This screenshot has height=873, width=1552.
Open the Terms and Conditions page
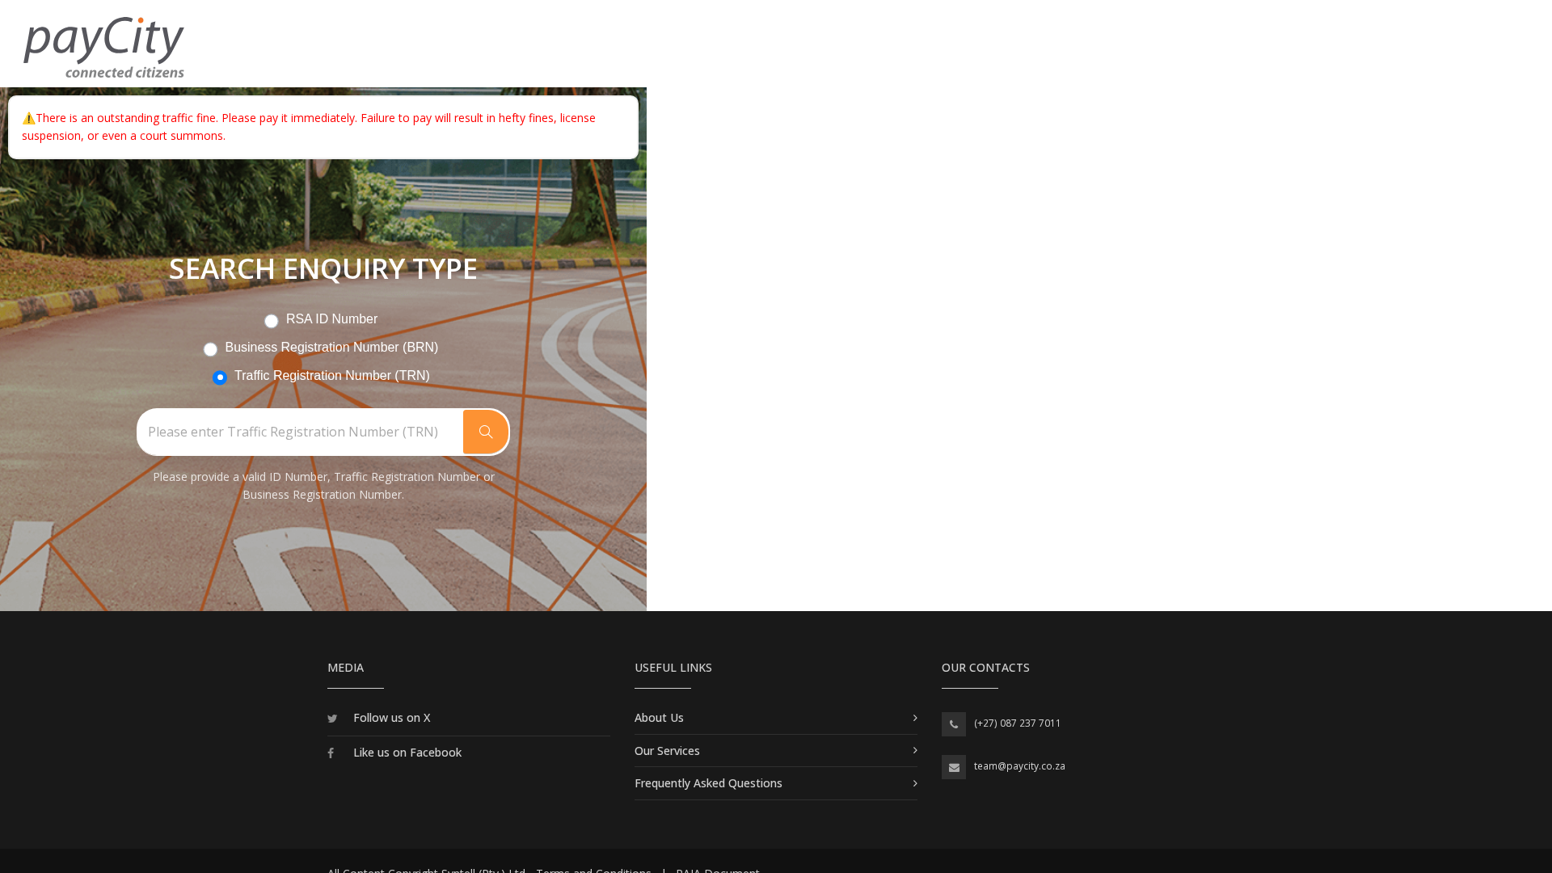(593, 870)
